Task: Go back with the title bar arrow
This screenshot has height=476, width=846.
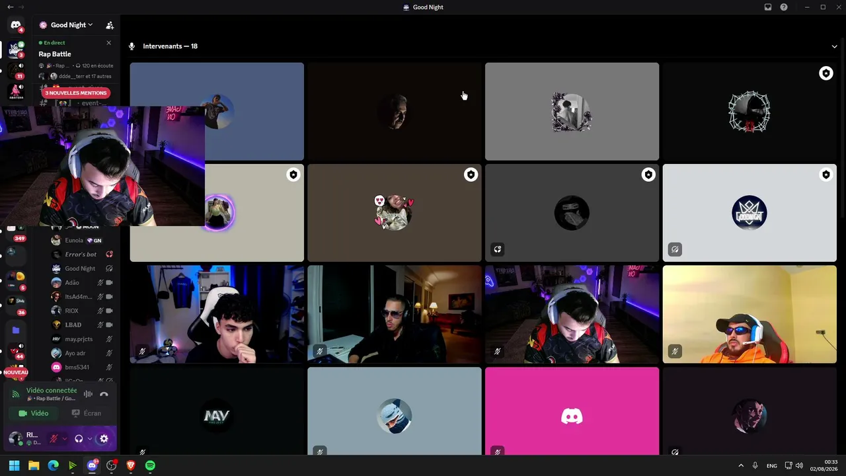Action: [10, 7]
